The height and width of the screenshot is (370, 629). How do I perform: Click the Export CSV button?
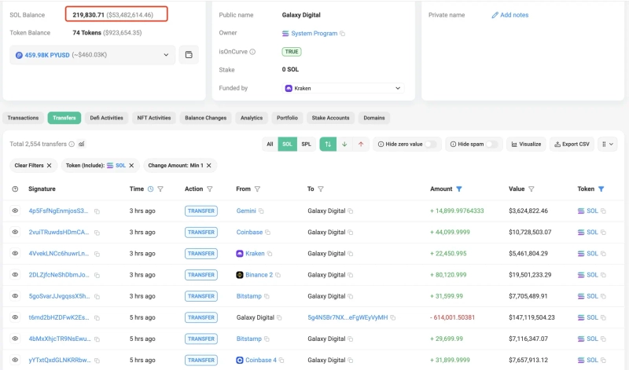tap(572, 145)
